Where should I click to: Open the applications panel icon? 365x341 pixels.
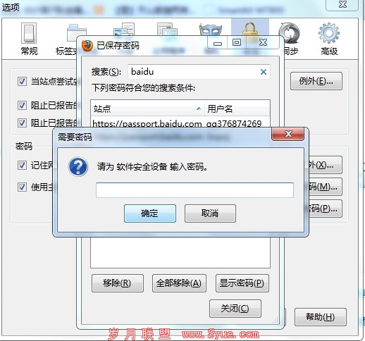click(x=167, y=29)
